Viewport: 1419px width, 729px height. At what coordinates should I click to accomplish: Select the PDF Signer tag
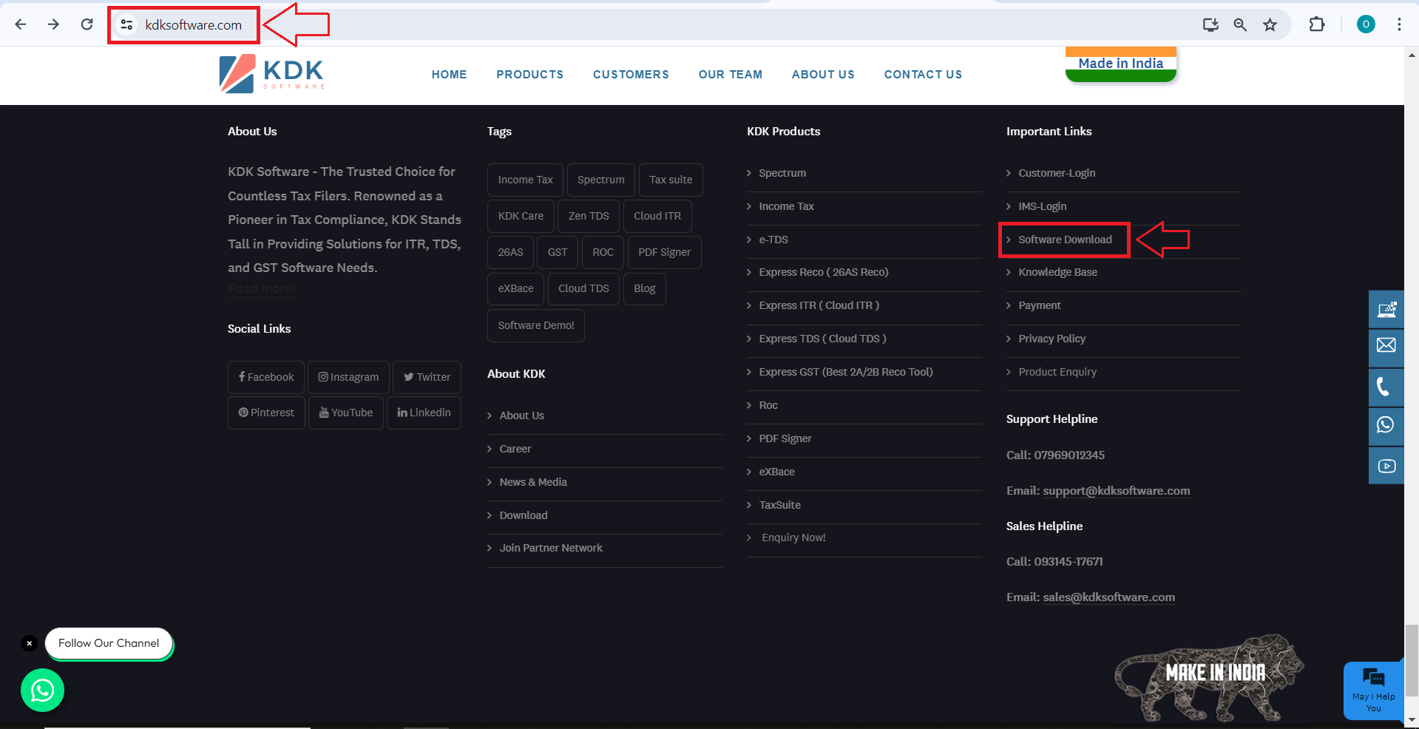664,252
